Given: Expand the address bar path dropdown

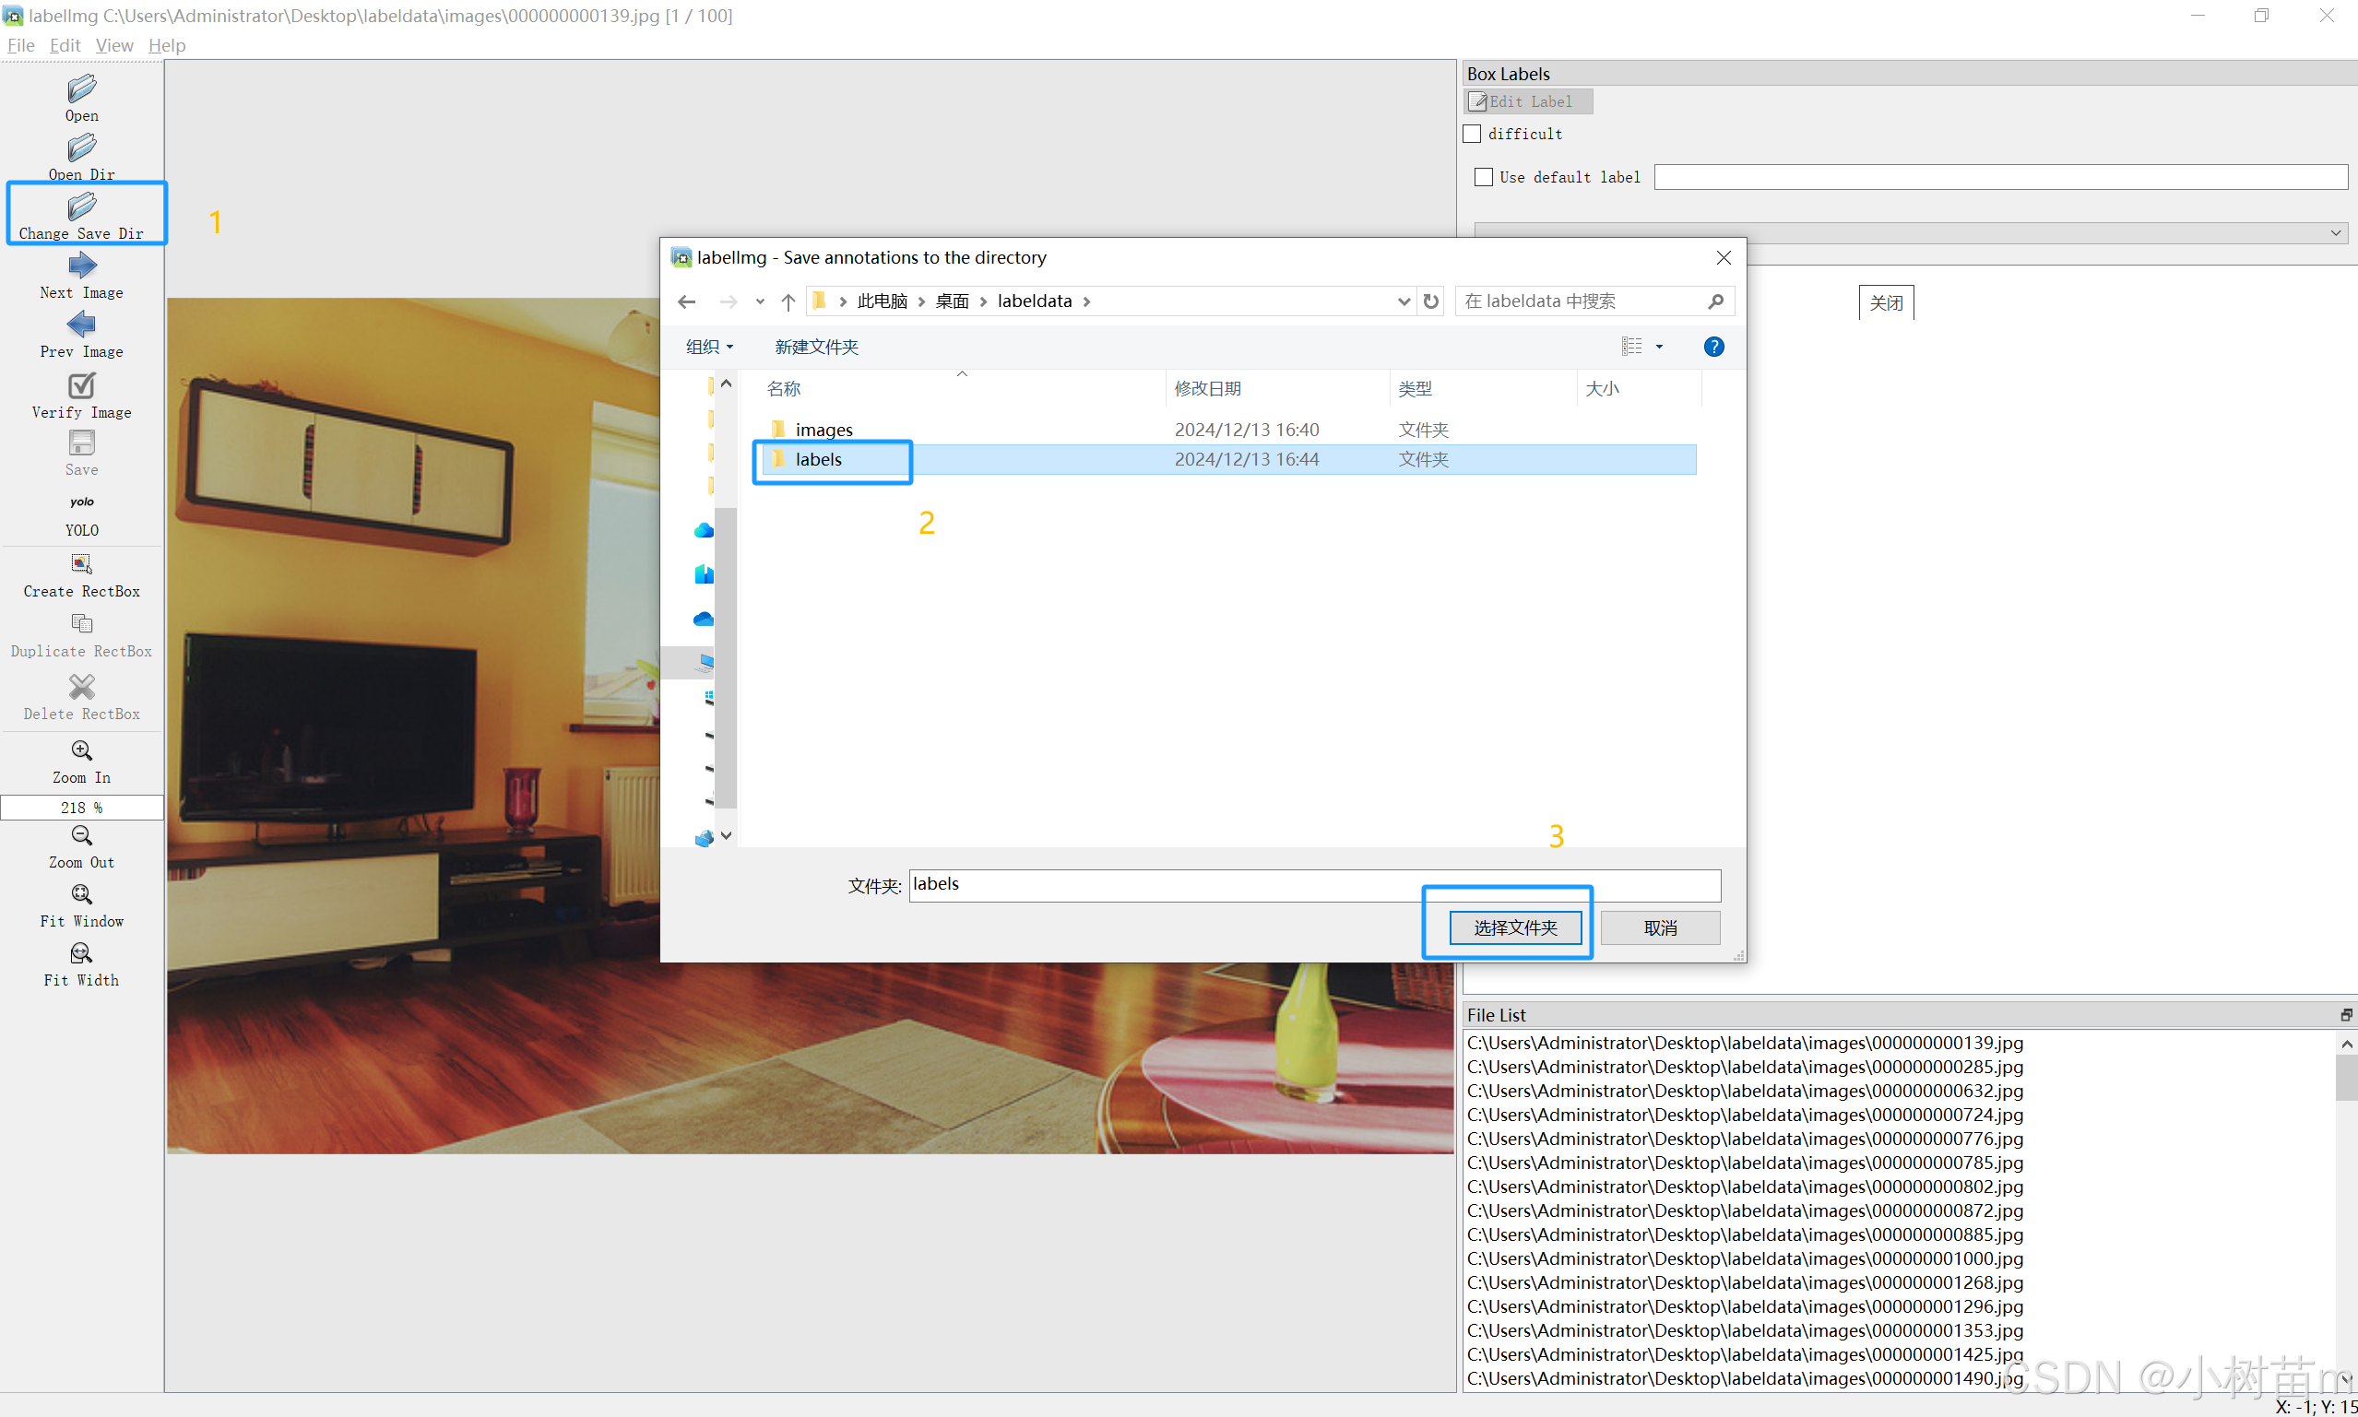Looking at the screenshot, I should coord(1403,301).
